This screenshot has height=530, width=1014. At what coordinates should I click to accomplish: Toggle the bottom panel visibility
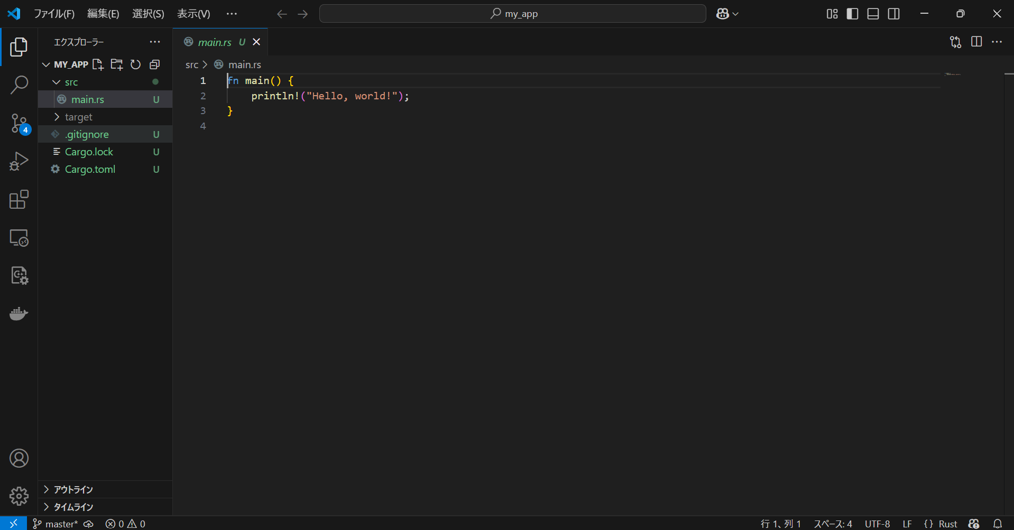[873, 14]
